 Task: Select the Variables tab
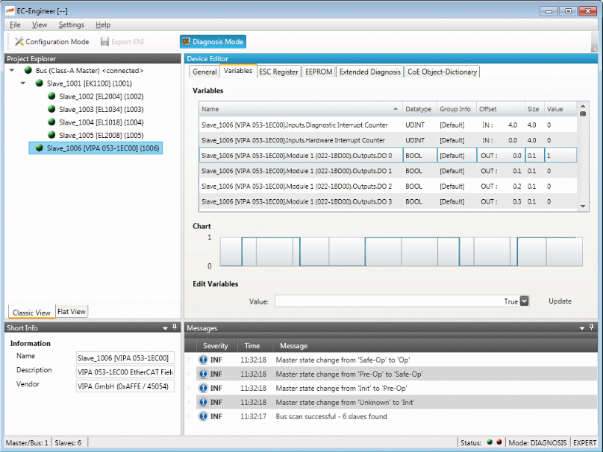pyautogui.click(x=238, y=71)
